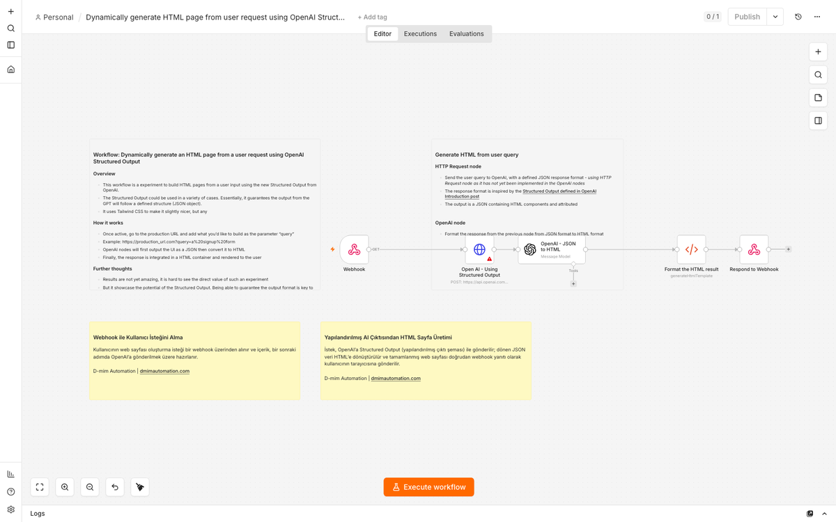Select the Webhook trigger node
836x522 pixels.
354,249
